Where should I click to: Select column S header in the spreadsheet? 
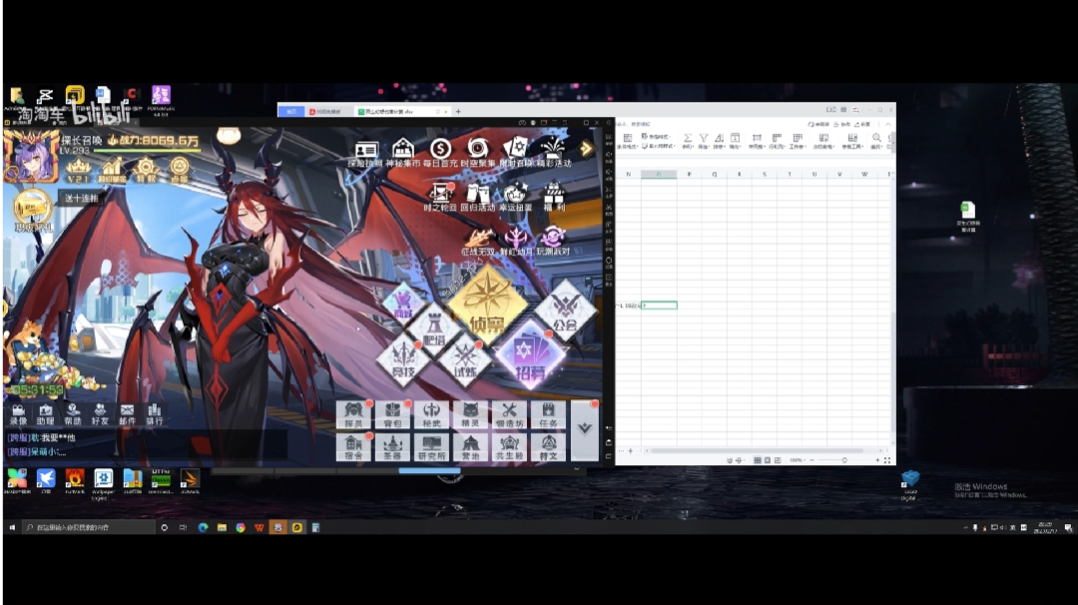pyautogui.click(x=765, y=174)
